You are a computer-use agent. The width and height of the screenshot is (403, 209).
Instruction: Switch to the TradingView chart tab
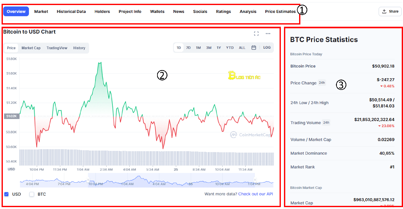(57, 48)
